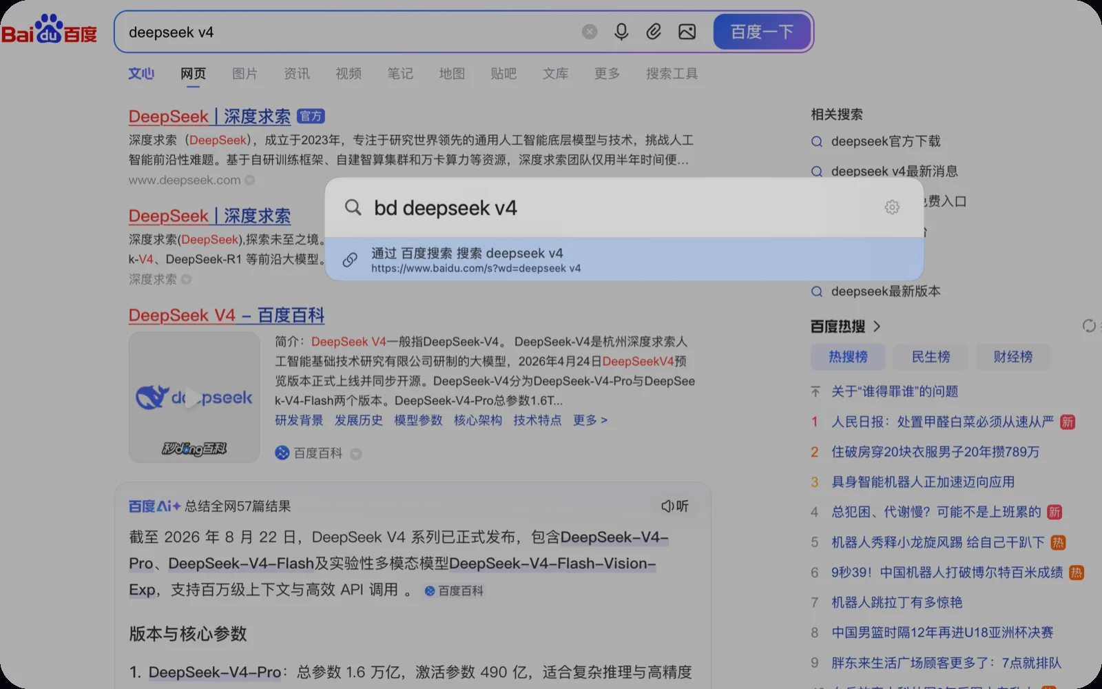Switch to the 视频 tab
This screenshot has width=1102, height=689.
349,74
